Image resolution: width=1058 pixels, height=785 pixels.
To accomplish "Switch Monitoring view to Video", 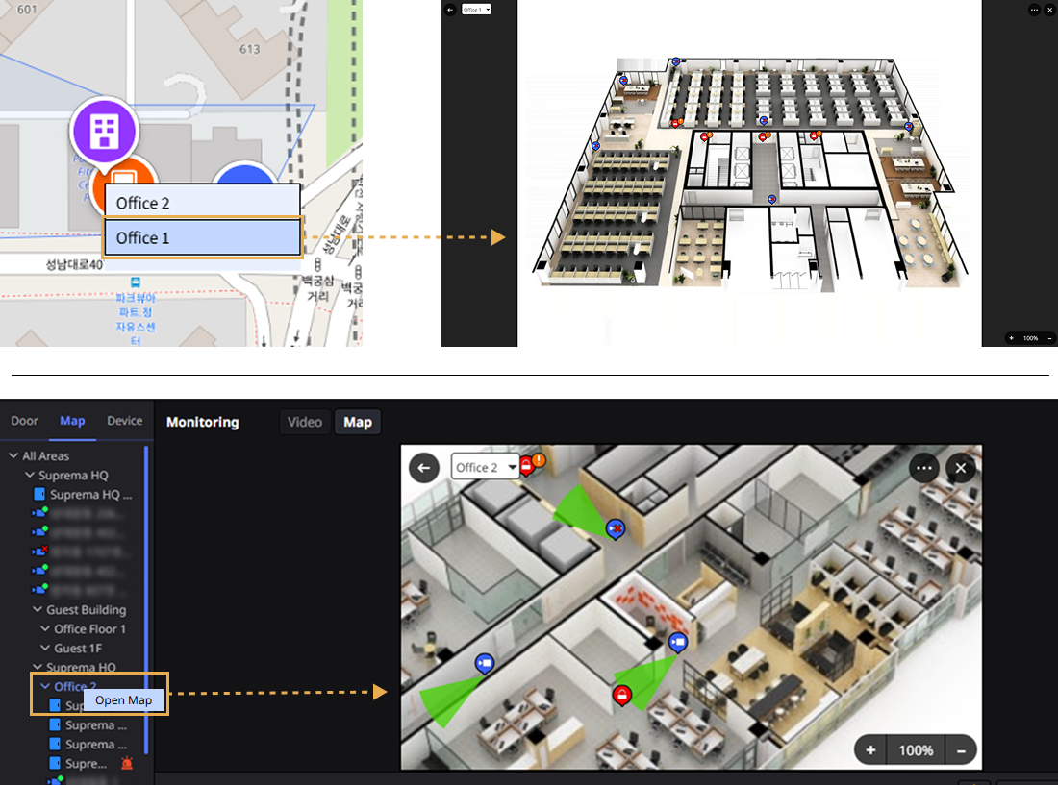I will pos(305,422).
